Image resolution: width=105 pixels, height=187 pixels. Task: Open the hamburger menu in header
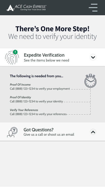click(93, 8)
